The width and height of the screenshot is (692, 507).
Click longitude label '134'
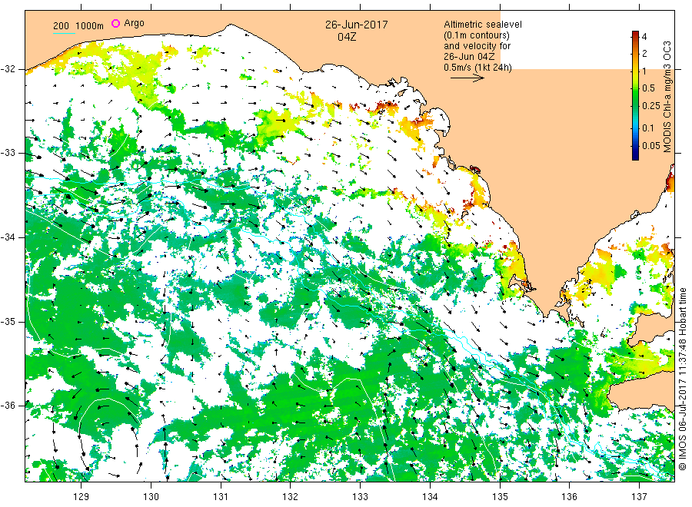(x=430, y=497)
